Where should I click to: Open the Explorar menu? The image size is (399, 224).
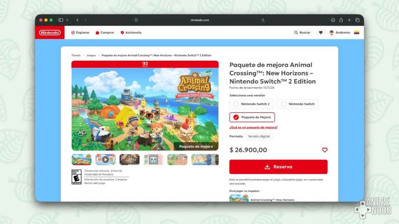pos(80,33)
